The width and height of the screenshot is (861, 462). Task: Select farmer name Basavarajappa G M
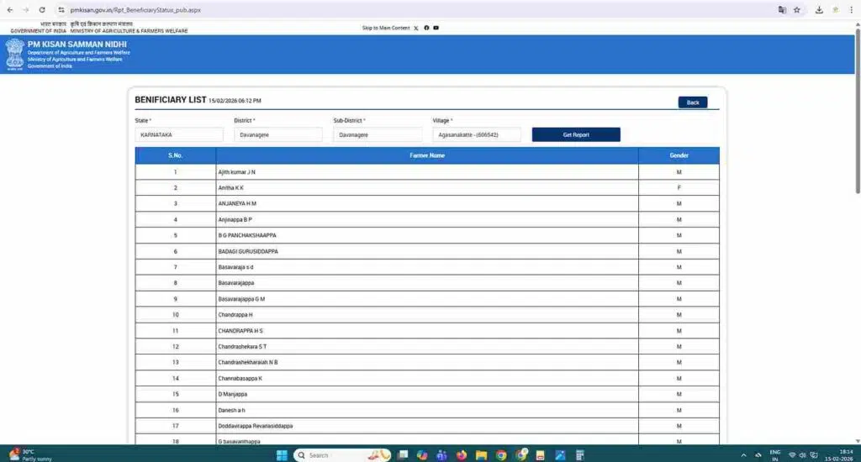pyautogui.click(x=241, y=299)
